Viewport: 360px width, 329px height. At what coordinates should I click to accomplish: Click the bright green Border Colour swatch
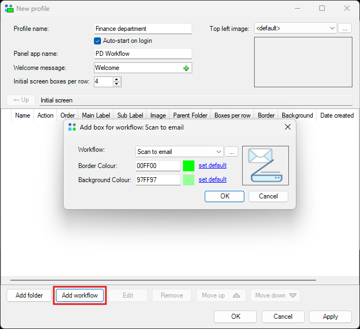pyautogui.click(x=189, y=166)
